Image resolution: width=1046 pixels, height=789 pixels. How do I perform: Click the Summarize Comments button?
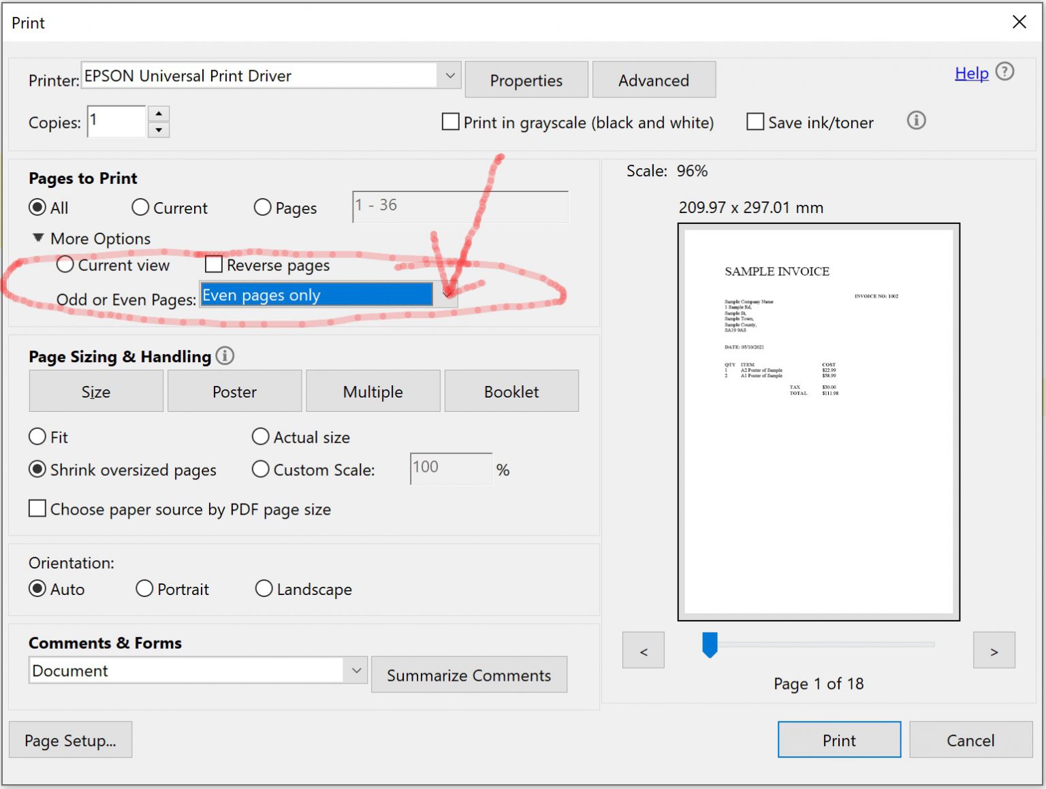[x=469, y=675]
